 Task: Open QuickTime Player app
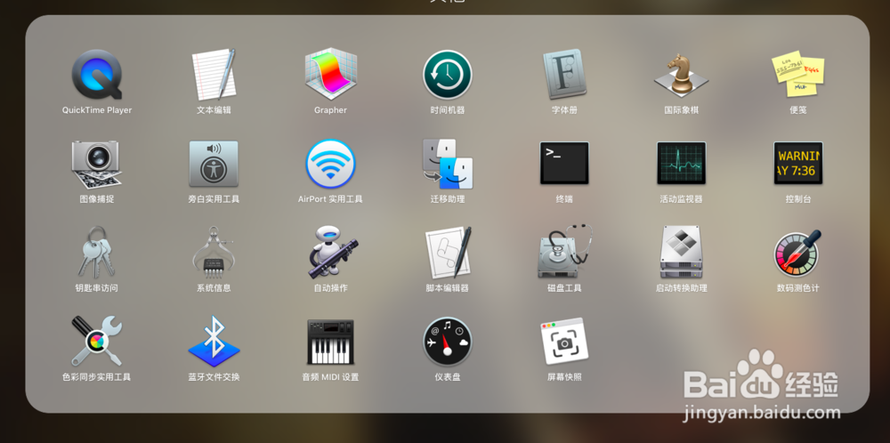[x=96, y=75]
